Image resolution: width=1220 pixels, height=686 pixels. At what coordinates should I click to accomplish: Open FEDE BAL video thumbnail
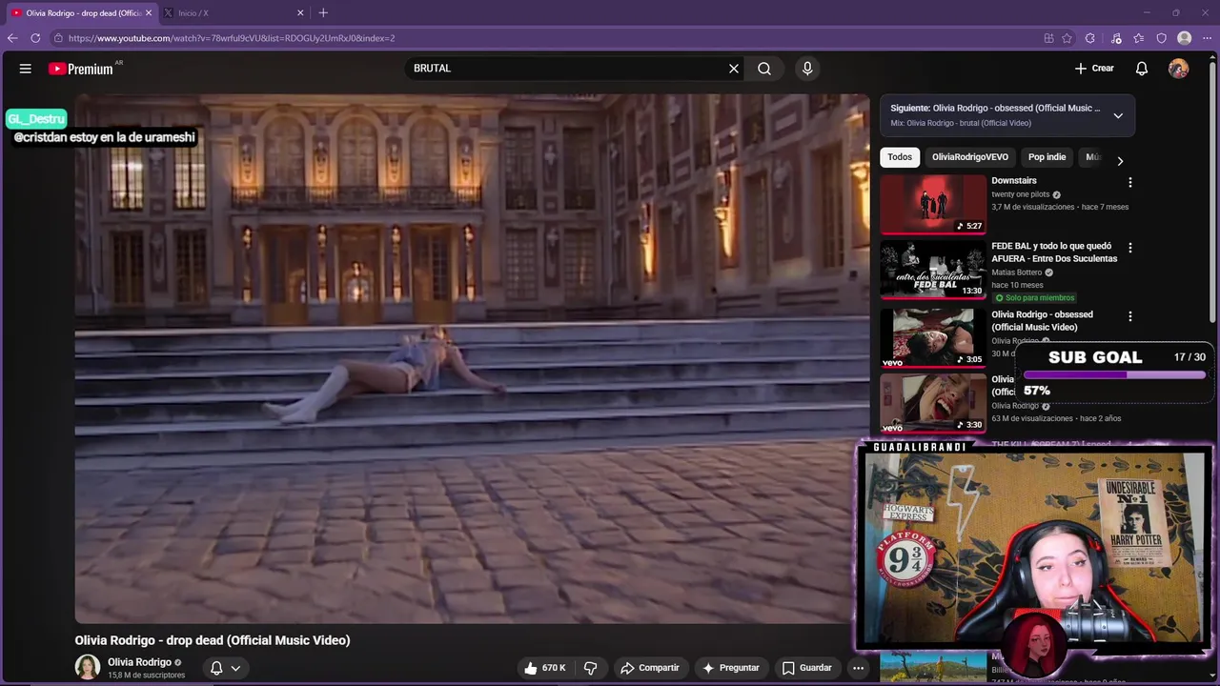(x=933, y=271)
